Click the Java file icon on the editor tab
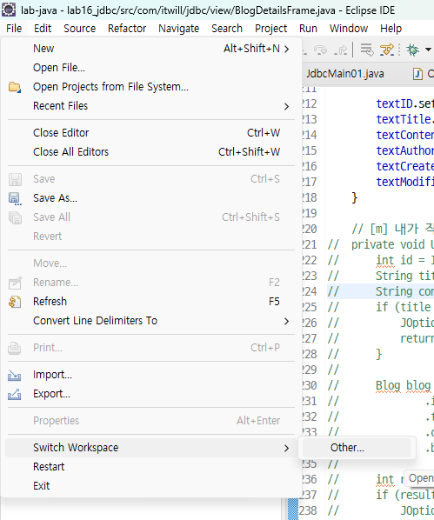434x520 pixels. click(417, 74)
